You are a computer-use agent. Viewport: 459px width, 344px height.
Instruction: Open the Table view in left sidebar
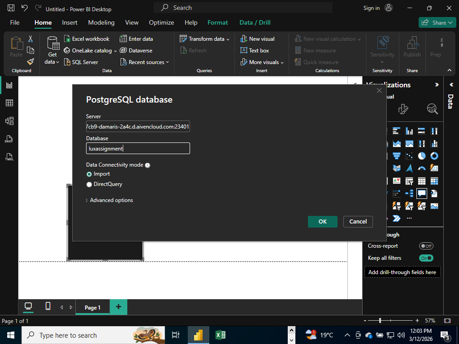9,103
